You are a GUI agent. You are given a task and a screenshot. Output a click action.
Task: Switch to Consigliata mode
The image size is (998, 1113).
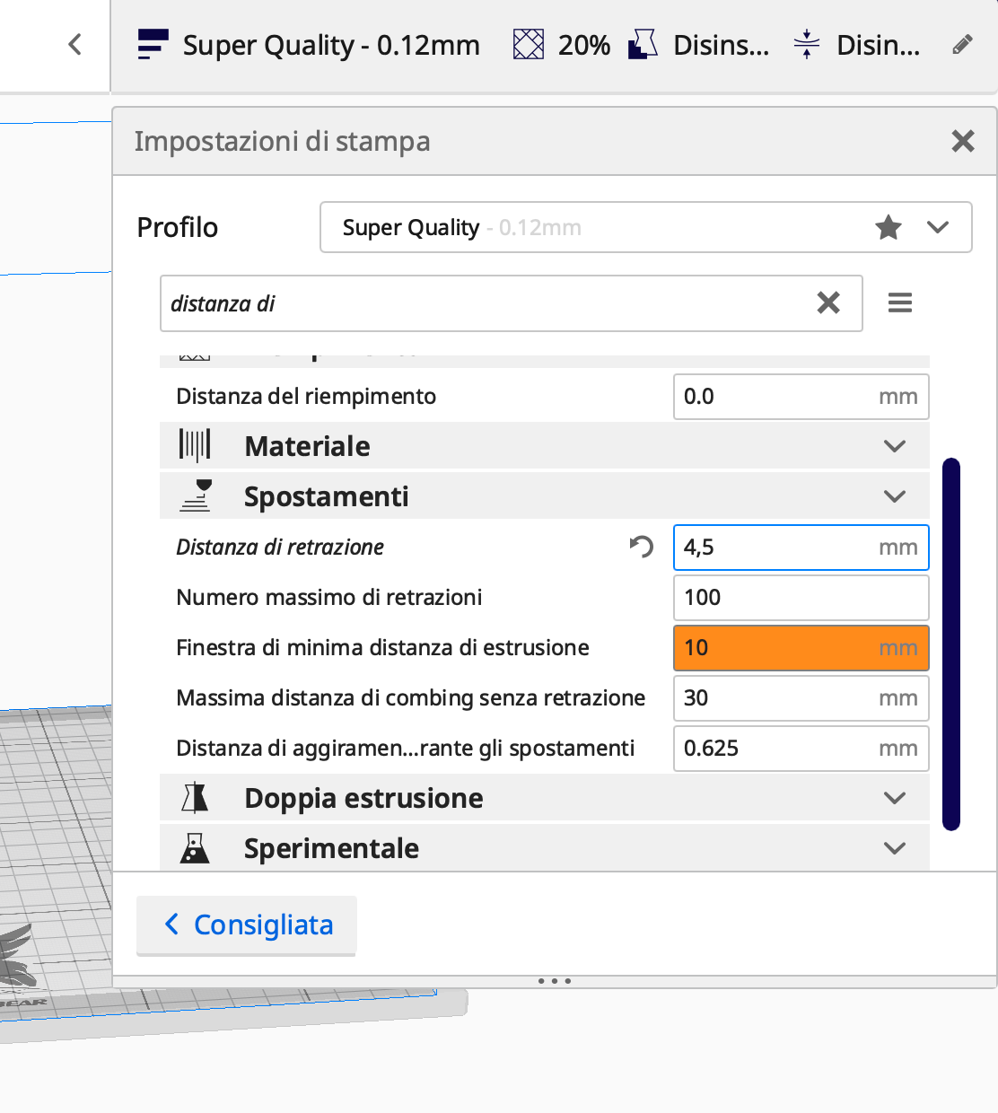point(247,925)
